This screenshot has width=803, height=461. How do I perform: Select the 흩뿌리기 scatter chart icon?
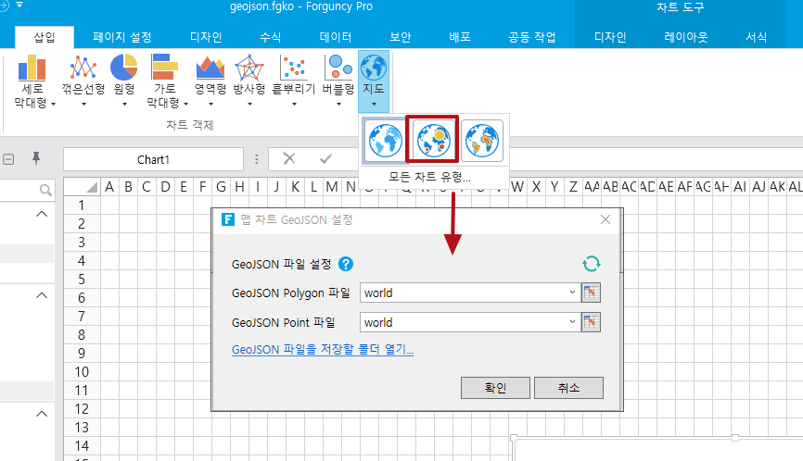(293, 69)
